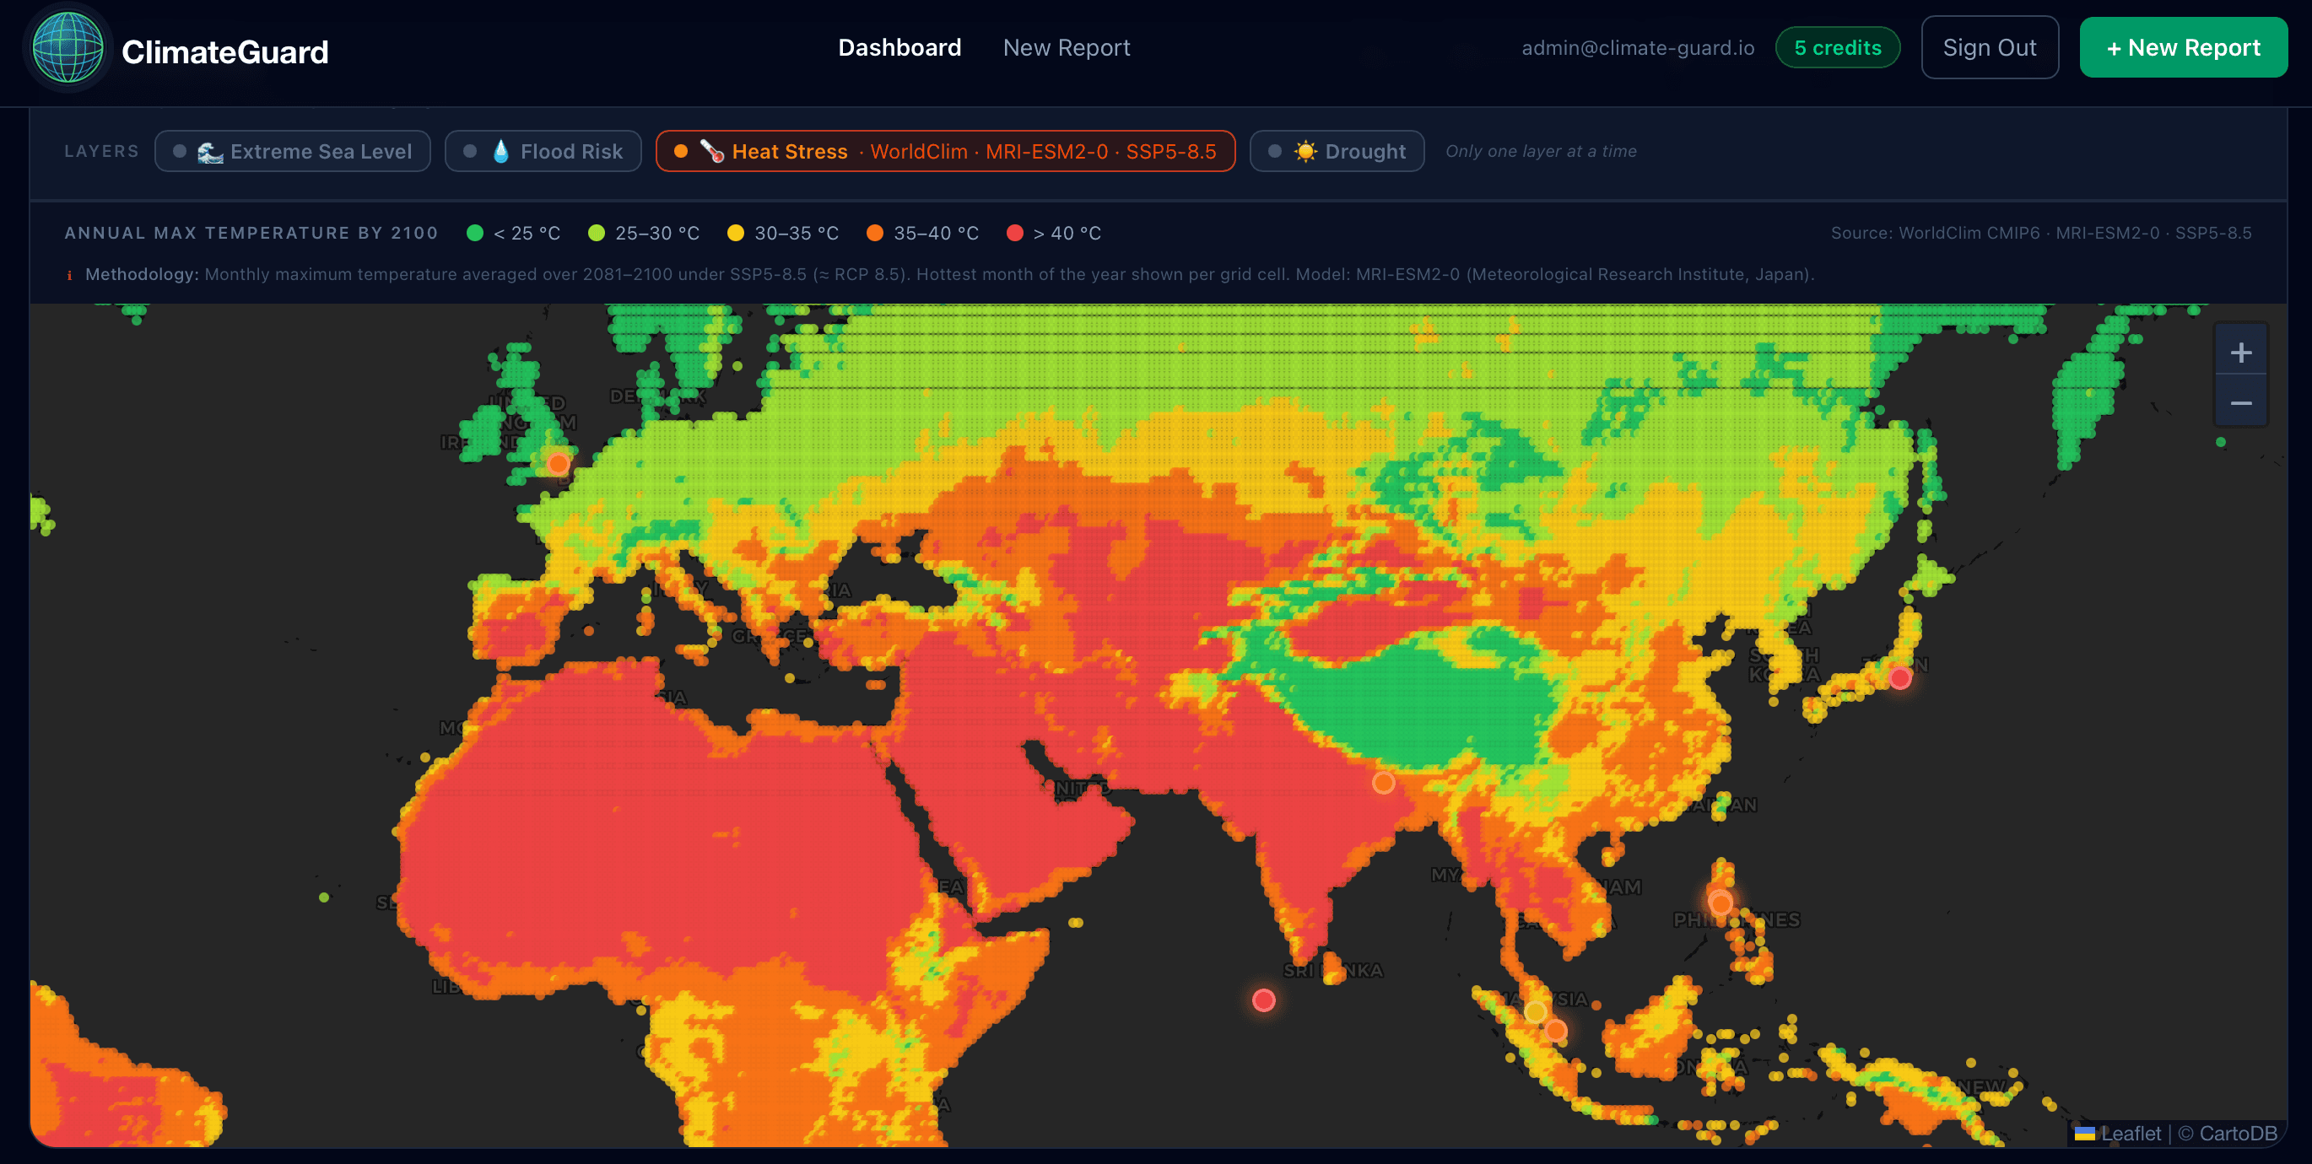This screenshot has height=1164, width=2312.
Task: Toggle the Heat Stress layer off
Action: point(945,151)
